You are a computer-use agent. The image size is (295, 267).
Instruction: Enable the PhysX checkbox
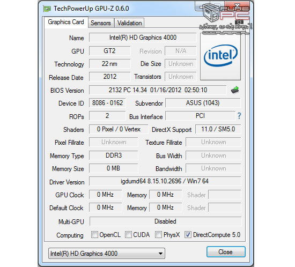(x=158, y=235)
